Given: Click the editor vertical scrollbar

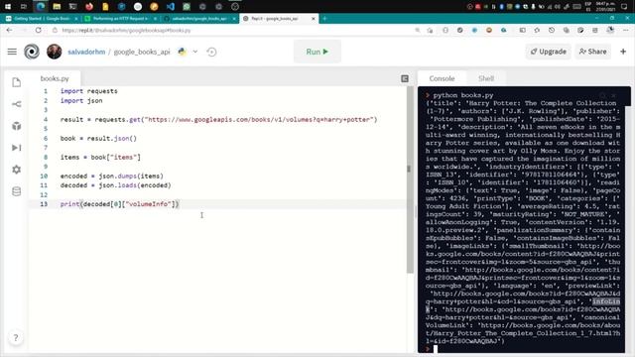Looking at the screenshot, I should coord(410,179).
